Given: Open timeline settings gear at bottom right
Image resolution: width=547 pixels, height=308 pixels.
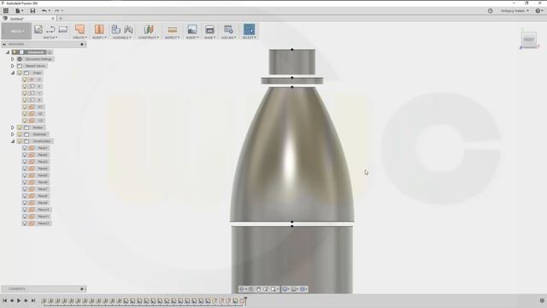Looking at the screenshot, I should tap(542, 300).
